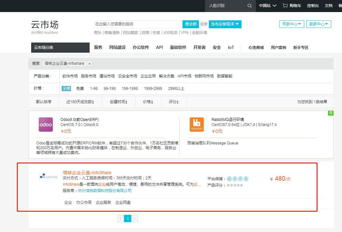
Task: Select the 免费 price filter
Action: (x=80, y=89)
